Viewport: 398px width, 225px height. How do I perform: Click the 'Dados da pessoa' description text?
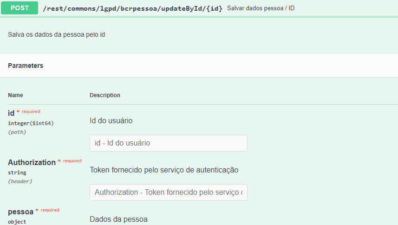coord(118,219)
